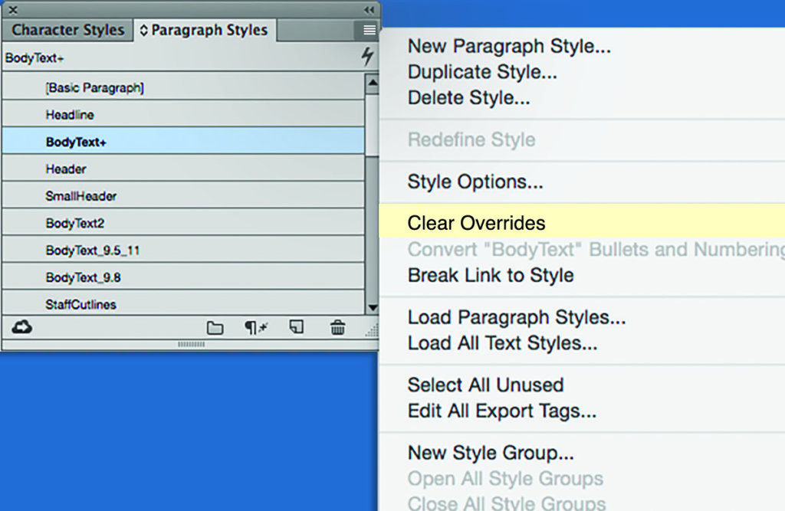Apply the Header paragraph style
The image size is (785, 511).
pos(183,169)
